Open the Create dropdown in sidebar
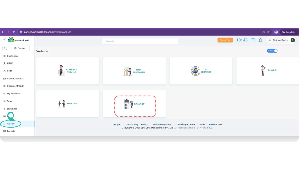Viewport: 299px width, 170px height. pyautogui.click(x=20, y=48)
